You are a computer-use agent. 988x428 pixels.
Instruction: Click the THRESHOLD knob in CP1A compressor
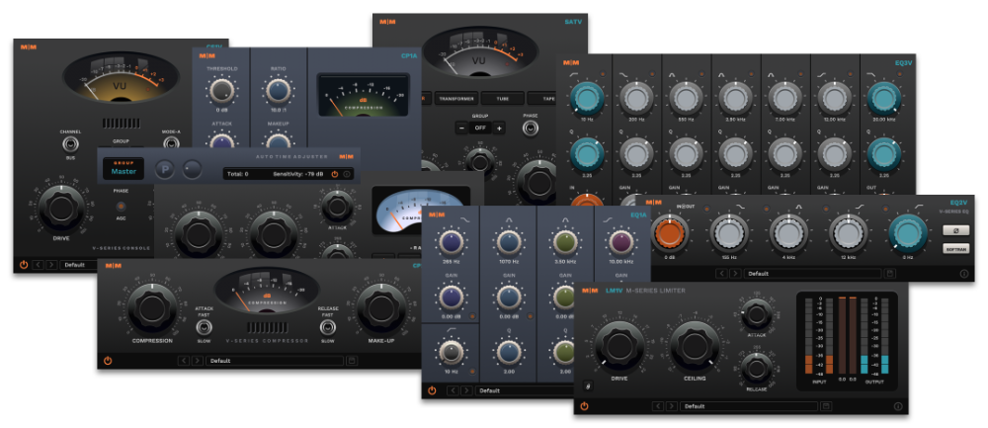tap(221, 92)
